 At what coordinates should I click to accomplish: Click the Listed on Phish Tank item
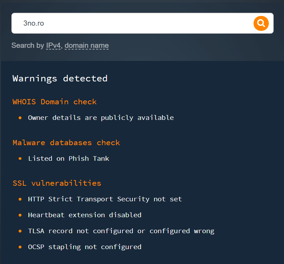[68, 159]
